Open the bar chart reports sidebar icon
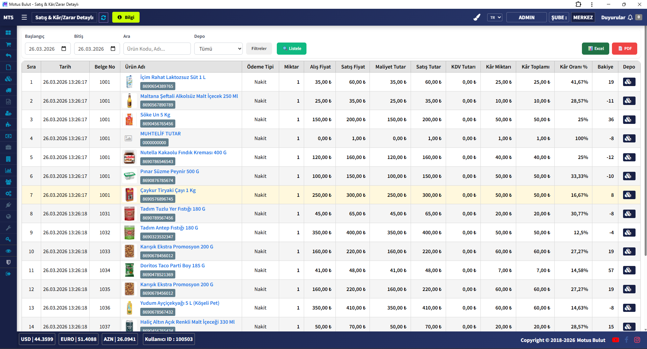This screenshot has width=647, height=349. pyautogui.click(x=8, y=170)
